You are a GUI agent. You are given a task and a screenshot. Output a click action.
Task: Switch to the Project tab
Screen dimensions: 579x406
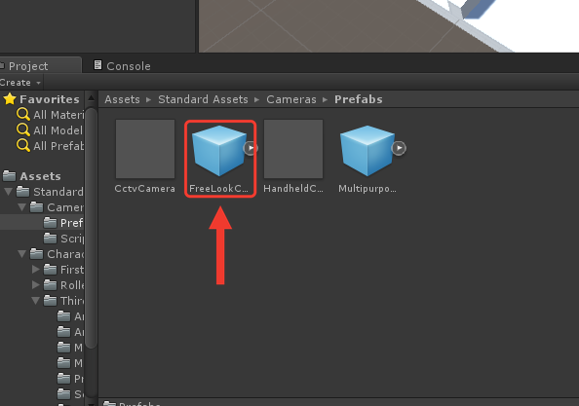[x=40, y=66]
